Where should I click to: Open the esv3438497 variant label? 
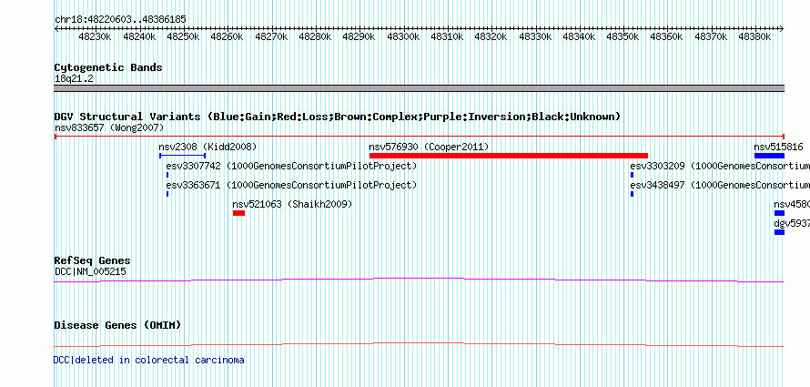[x=720, y=185]
